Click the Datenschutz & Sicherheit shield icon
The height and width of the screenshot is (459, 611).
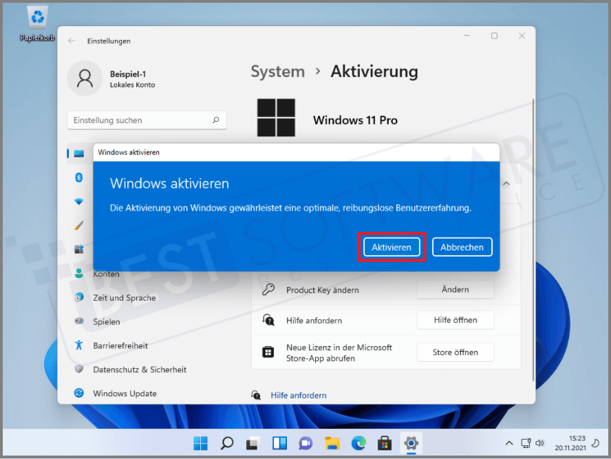click(x=79, y=370)
